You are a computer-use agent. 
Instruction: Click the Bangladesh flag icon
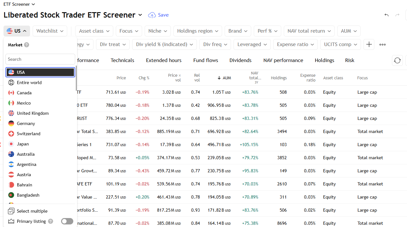point(11,195)
